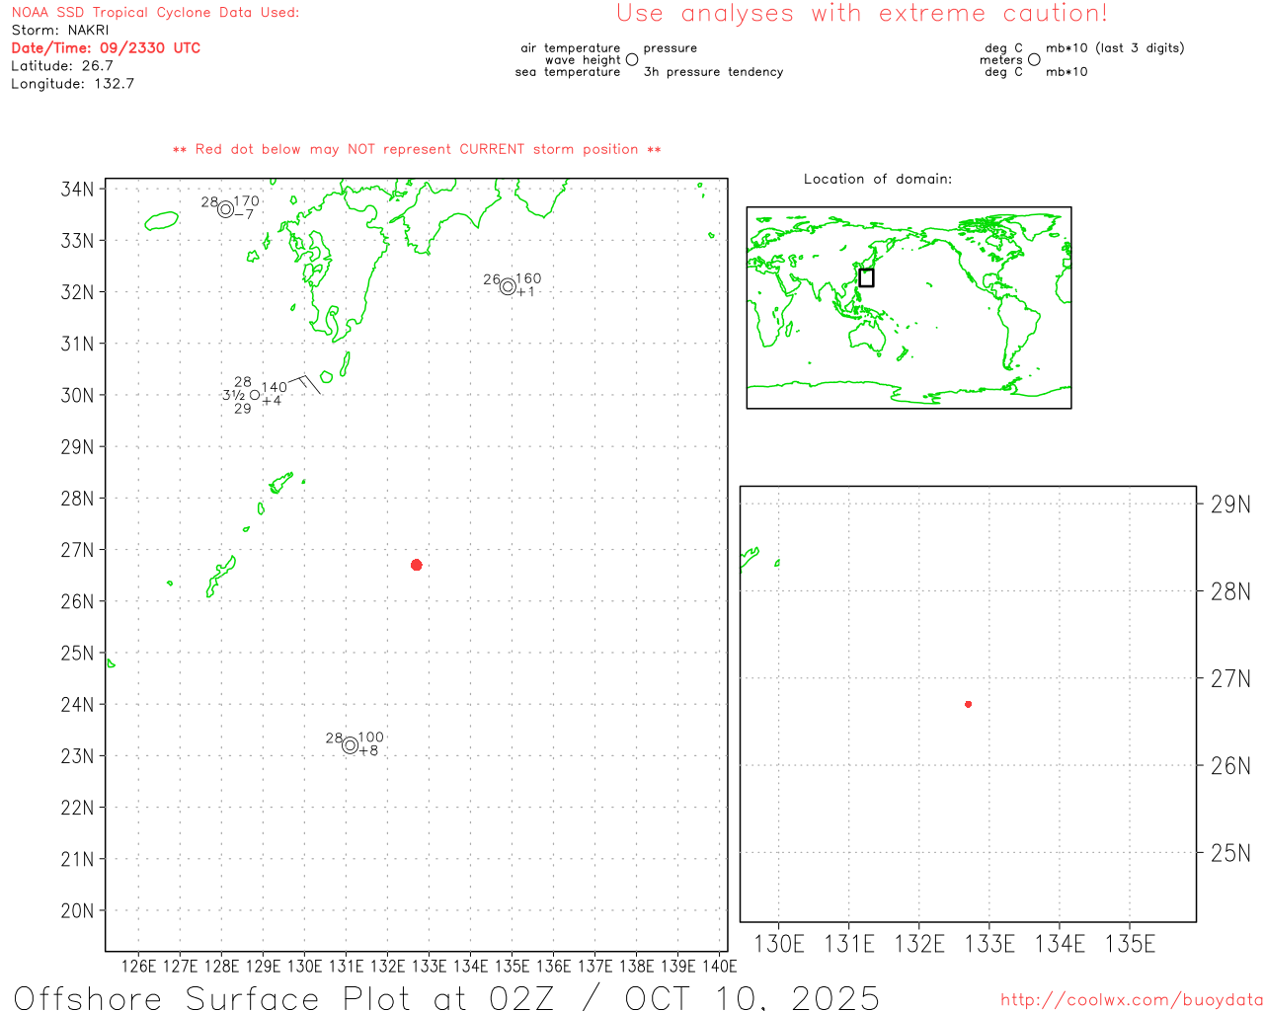Image resolution: width=1264 pixels, height=1011 pixels.
Task: Click buoy station circle near 33.5N 128E
Action: (x=225, y=209)
